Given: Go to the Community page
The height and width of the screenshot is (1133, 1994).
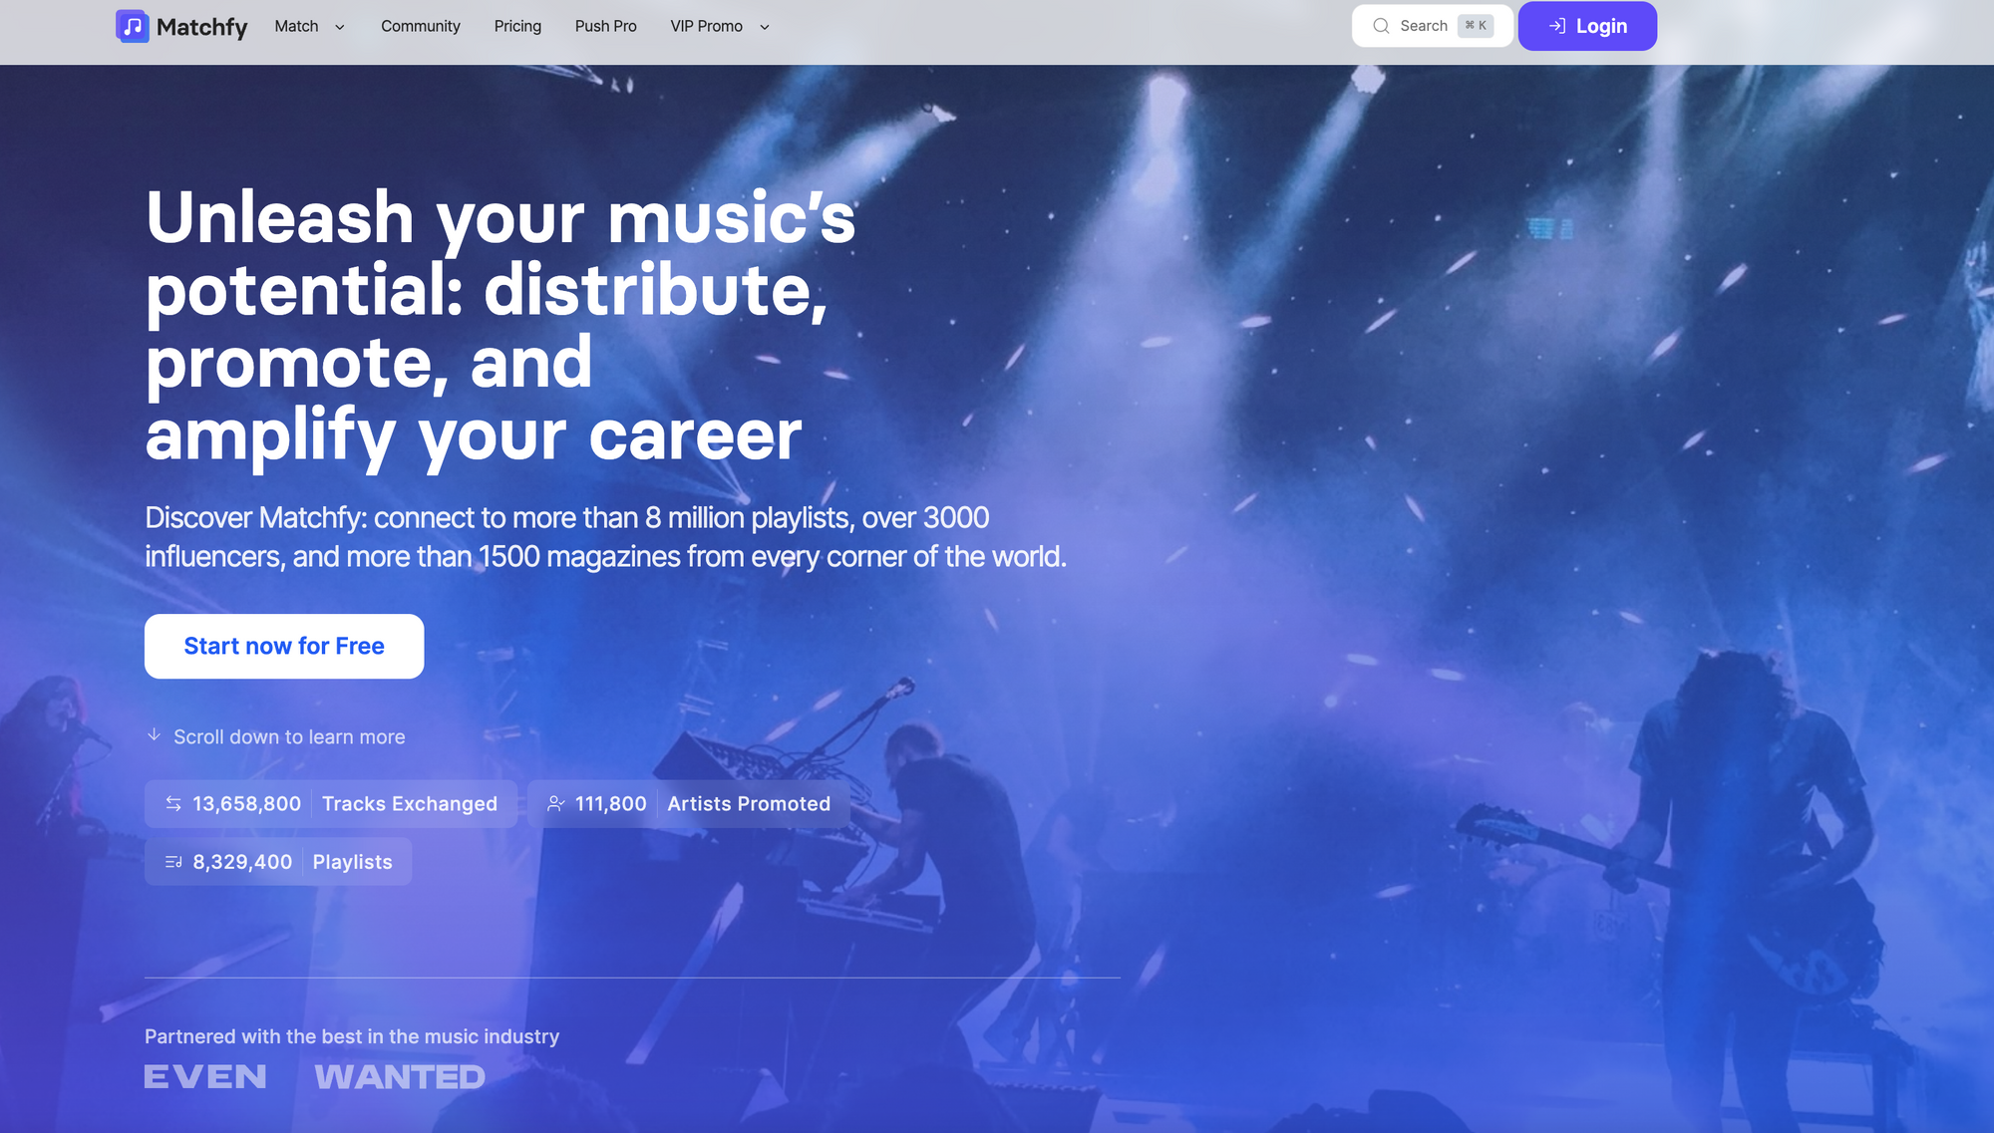Looking at the screenshot, I should pos(420,26).
